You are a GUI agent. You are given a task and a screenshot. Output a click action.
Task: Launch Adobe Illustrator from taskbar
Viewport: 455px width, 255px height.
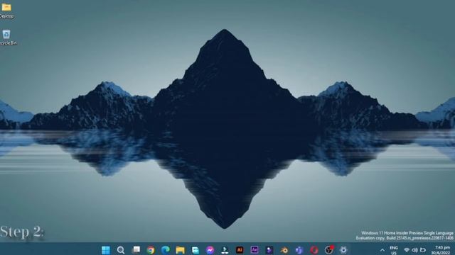(x=240, y=250)
